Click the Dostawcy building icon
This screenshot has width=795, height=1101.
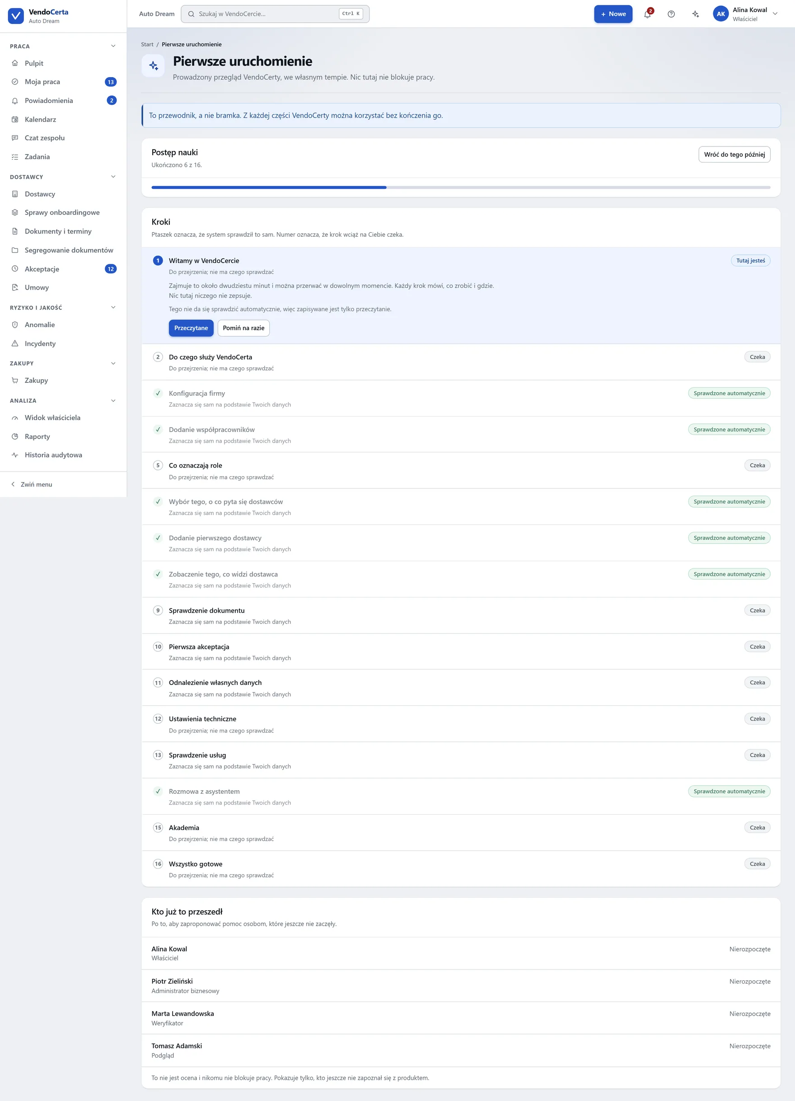tap(15, 194)
